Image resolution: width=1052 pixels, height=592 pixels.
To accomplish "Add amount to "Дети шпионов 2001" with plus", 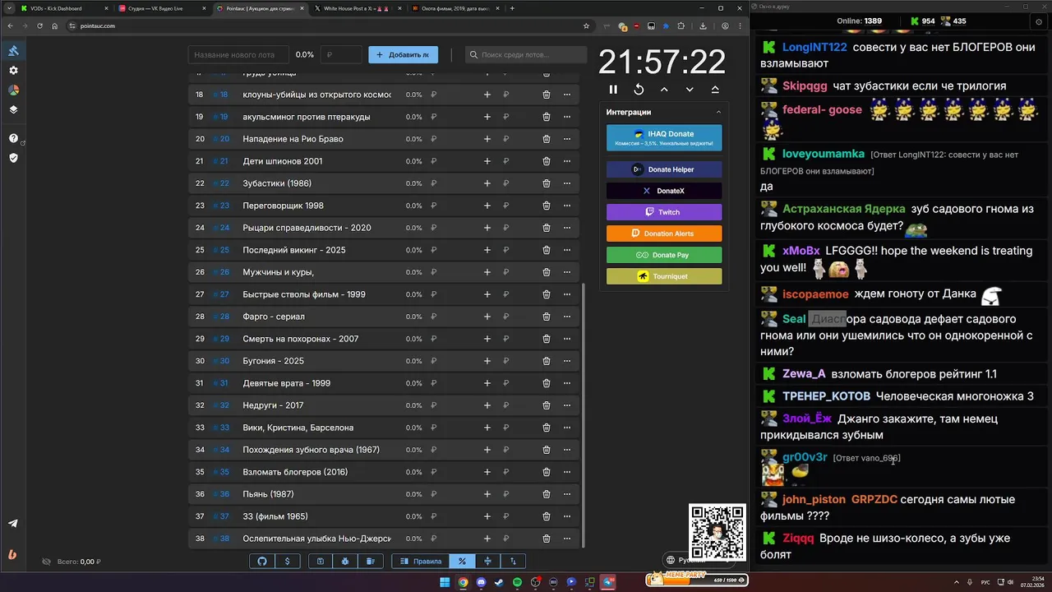I will (x=487, y=161).
